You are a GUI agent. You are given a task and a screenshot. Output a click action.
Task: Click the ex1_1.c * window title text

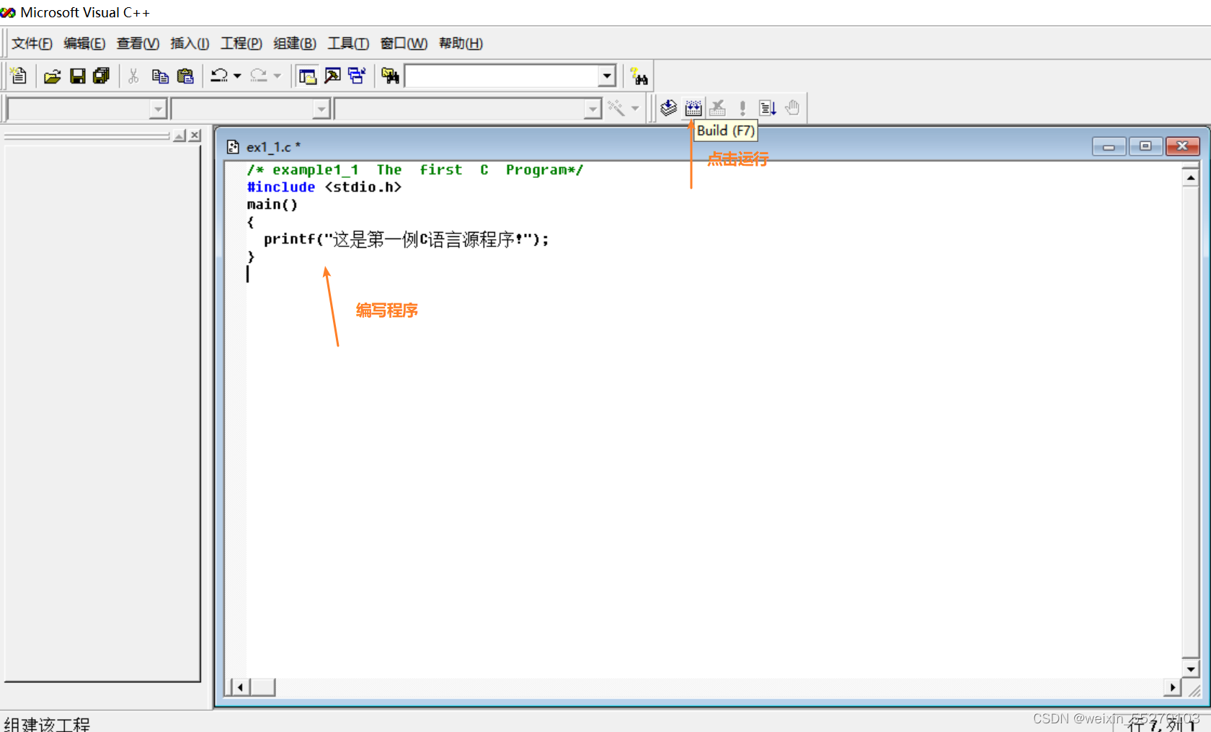coord(274,147)
